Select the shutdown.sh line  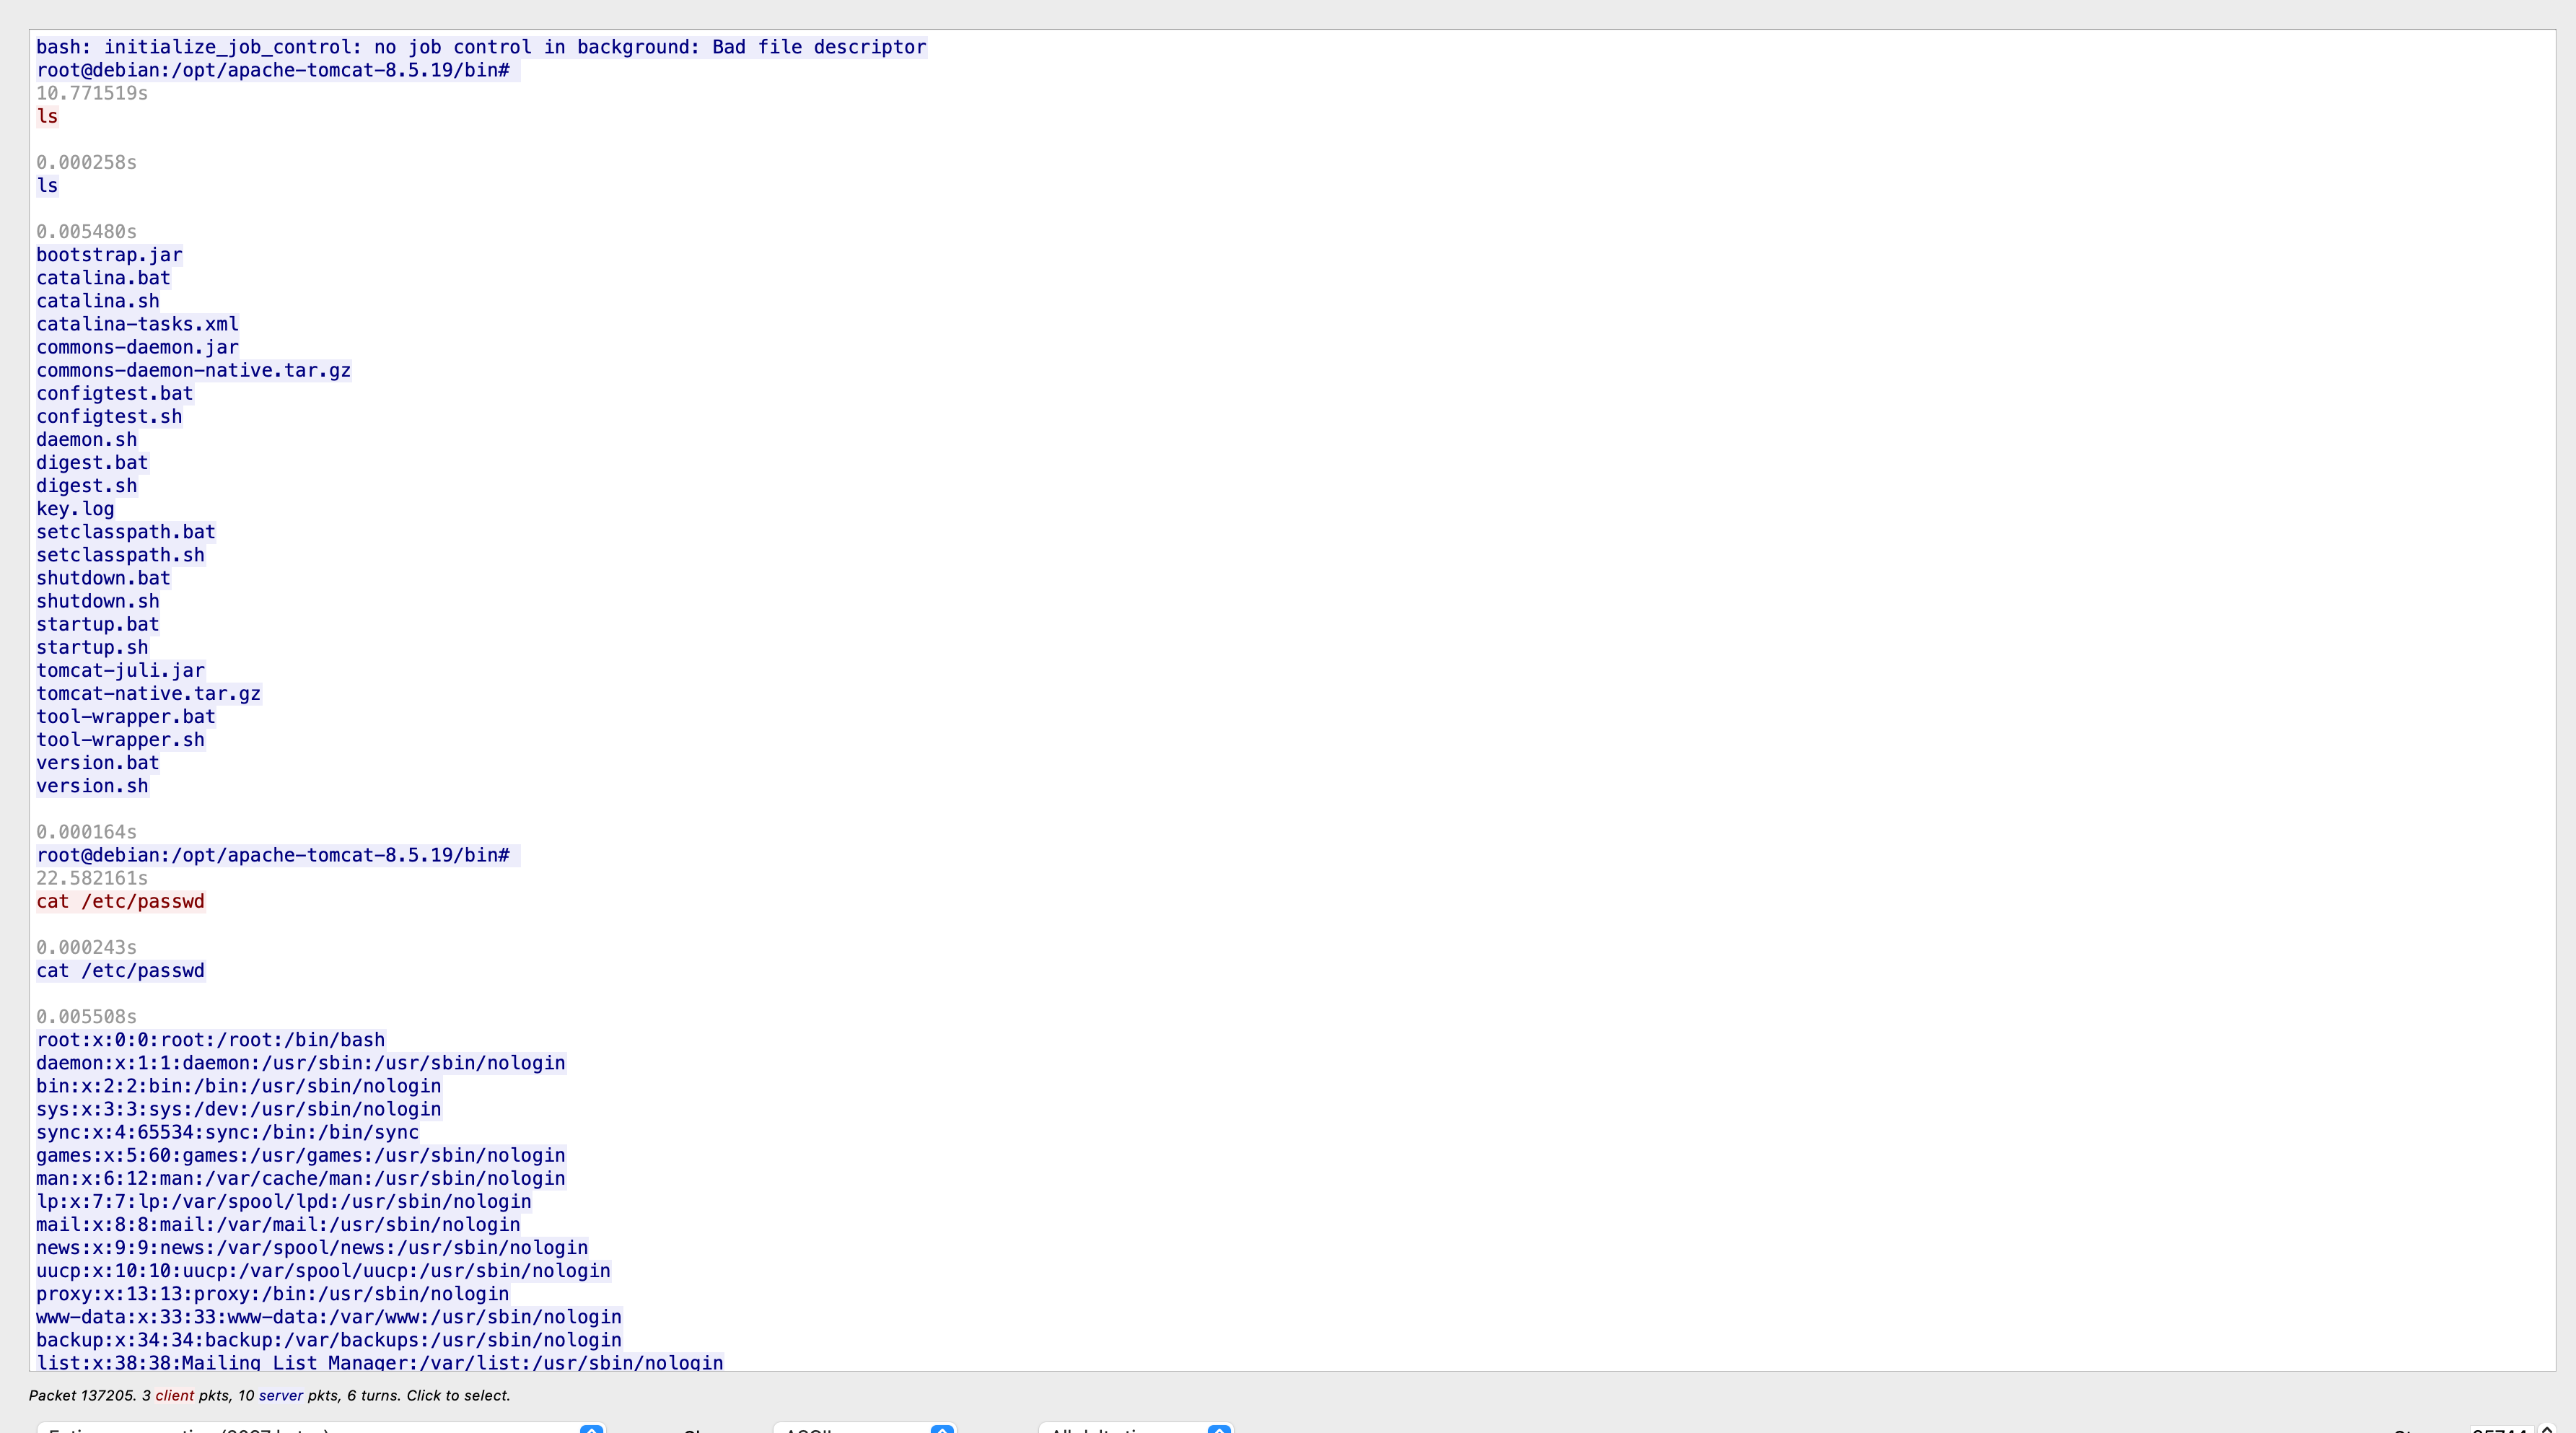click(98, 601)
